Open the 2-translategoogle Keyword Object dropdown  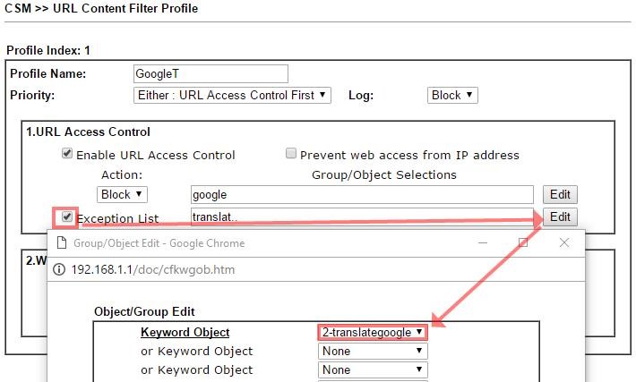pos(373,332)
